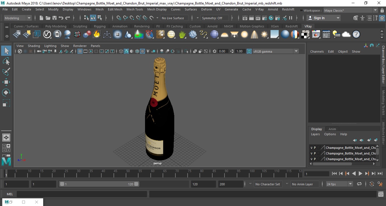
Task: Open the Workspace Maya Classic dropdown
Action: pos(351,10)
